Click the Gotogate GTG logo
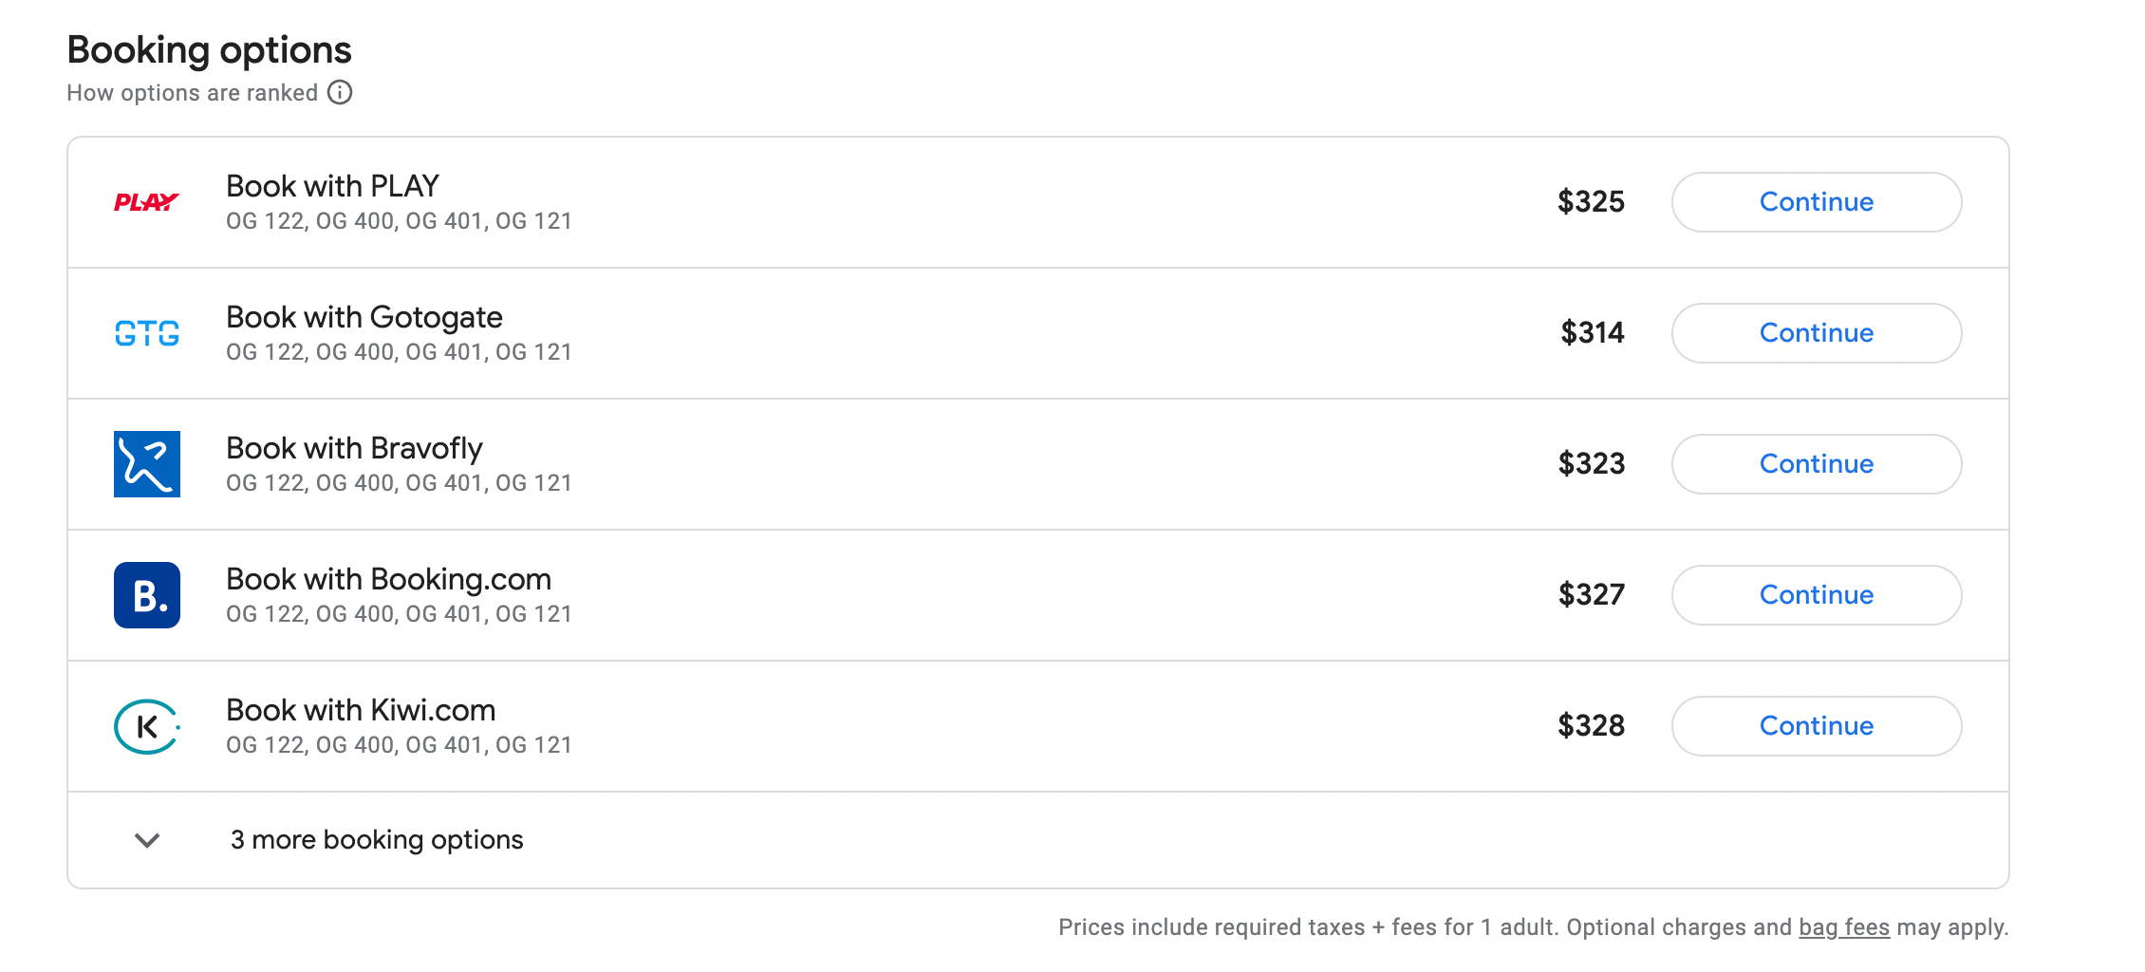The width and height of the screenshot is (2145, 972). 146,333
